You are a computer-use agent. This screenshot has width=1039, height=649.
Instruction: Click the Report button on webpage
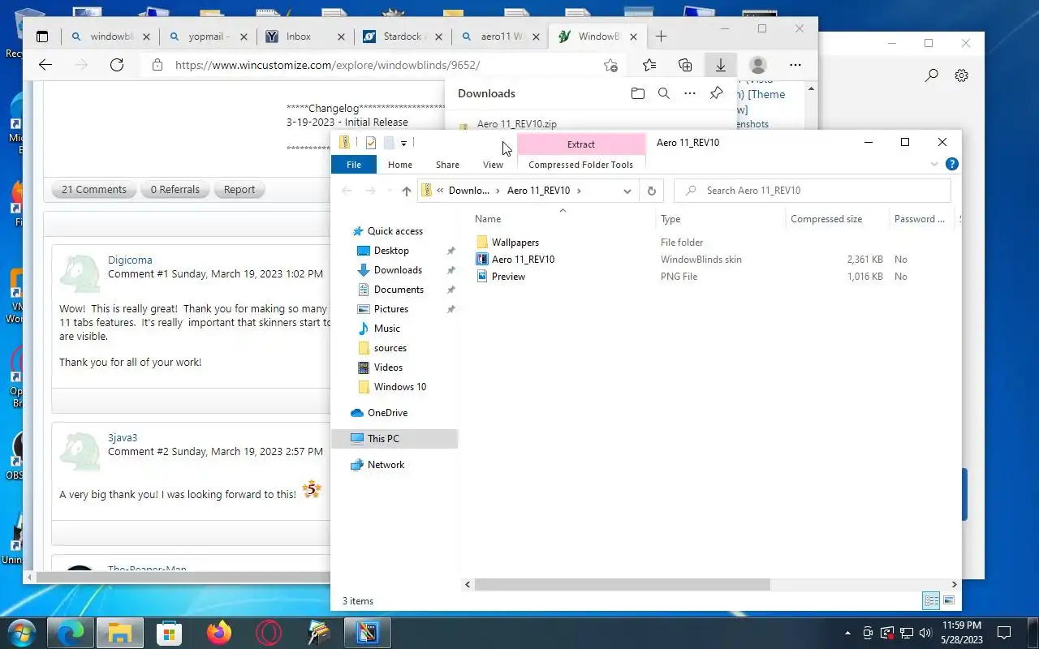pos(239,190)
